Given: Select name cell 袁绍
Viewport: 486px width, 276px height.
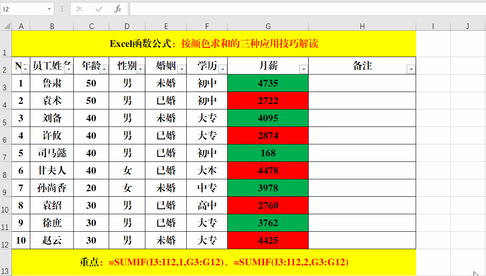Looking at the screenshot, I should point(52,205).
